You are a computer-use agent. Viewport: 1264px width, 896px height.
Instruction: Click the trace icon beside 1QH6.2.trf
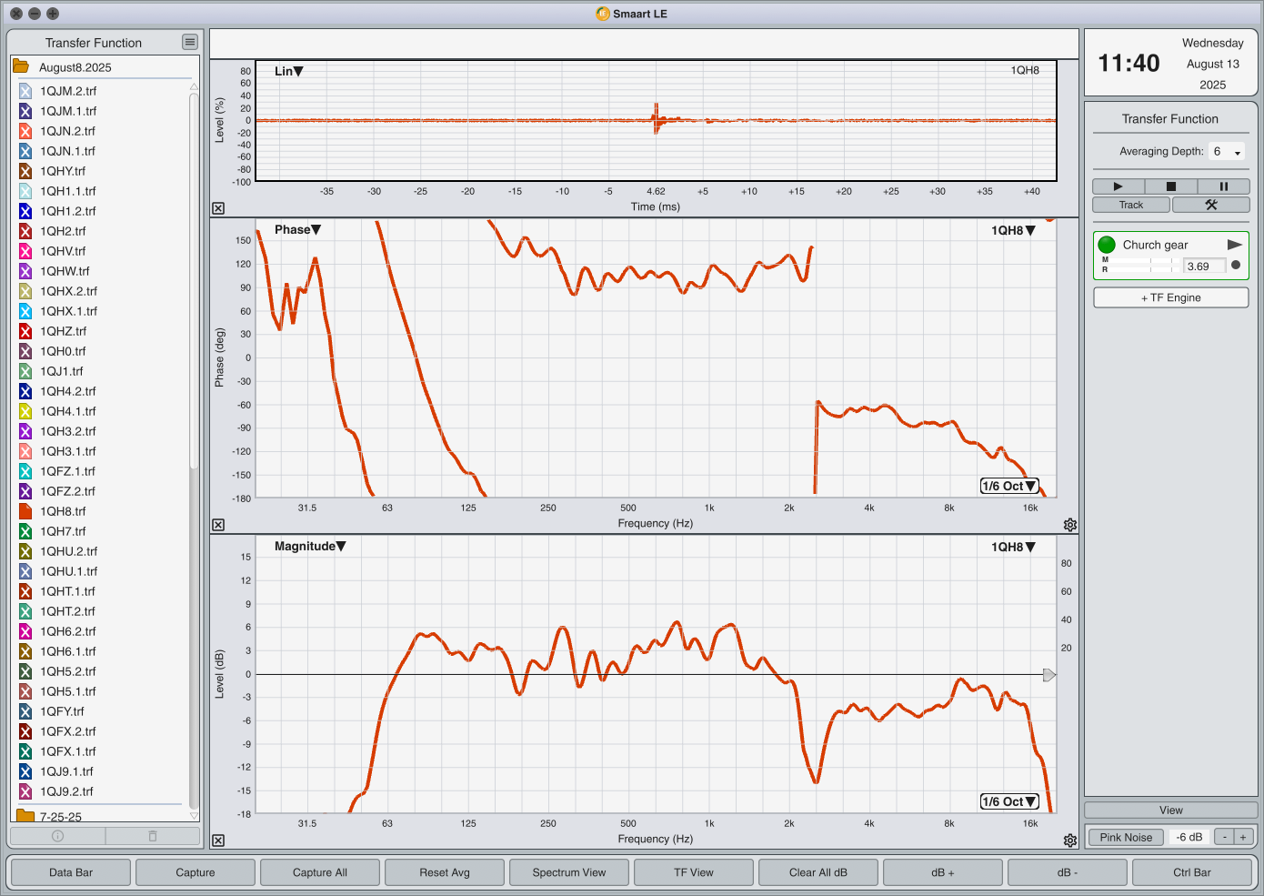pyautogui.click(x=25, y=631)
